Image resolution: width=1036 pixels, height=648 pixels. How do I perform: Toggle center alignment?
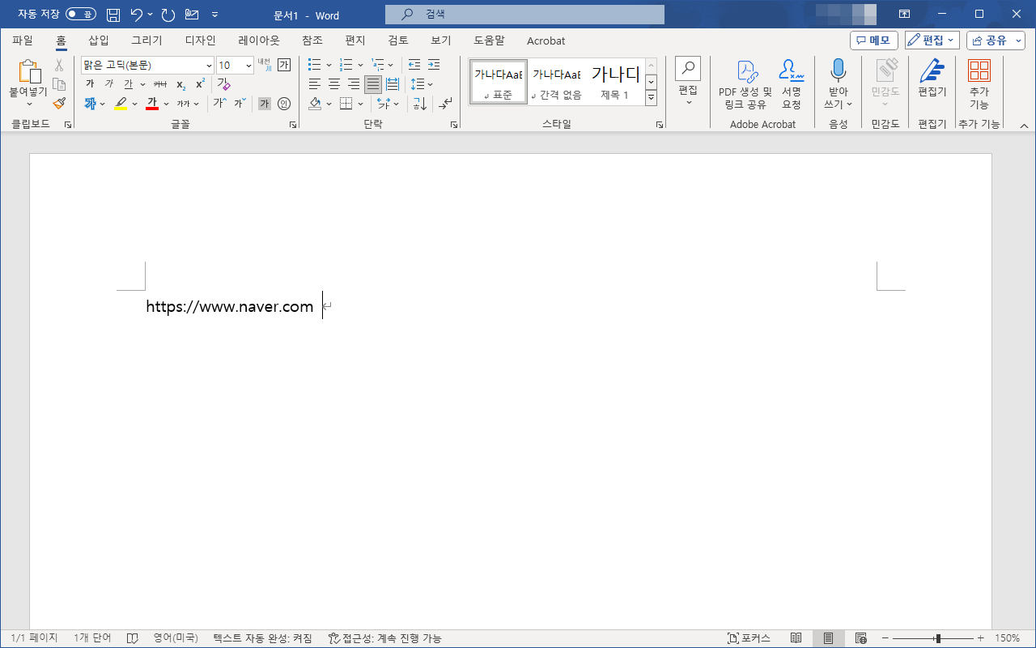click(x=334, y=84)
